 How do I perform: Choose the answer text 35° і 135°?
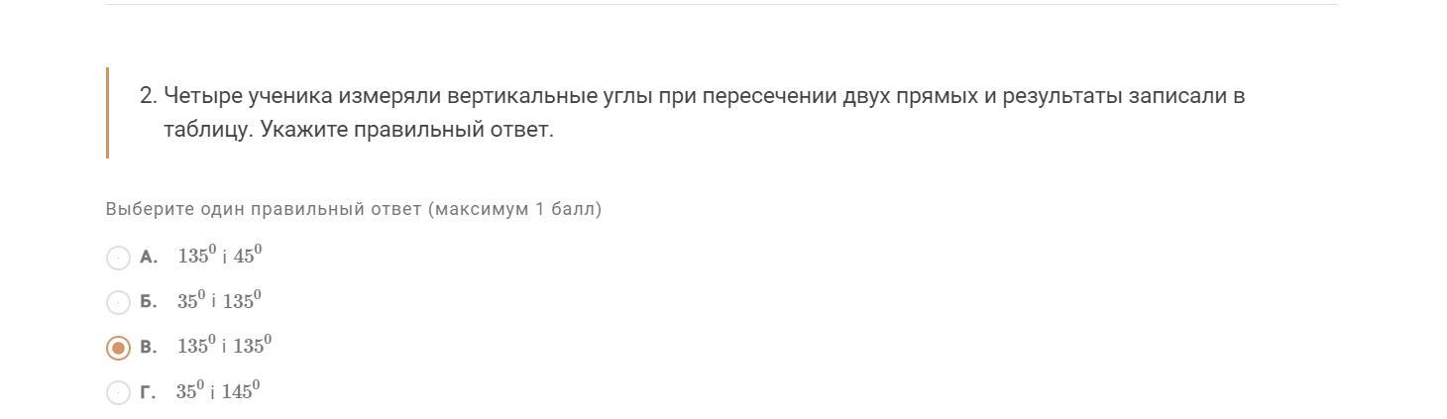pyautogui.click(x=219, y=301)
